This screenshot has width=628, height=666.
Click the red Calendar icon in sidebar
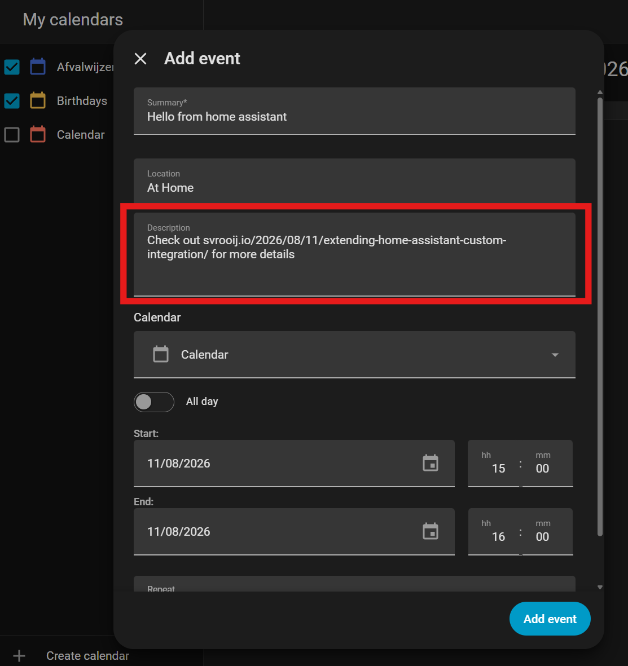coord(38,134)
